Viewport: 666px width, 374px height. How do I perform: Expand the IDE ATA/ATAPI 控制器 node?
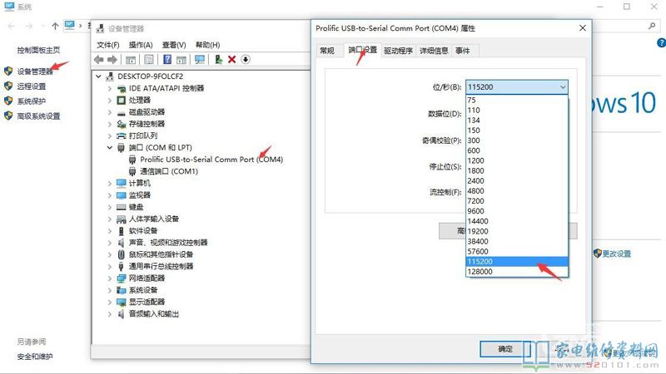coord(110,88)
